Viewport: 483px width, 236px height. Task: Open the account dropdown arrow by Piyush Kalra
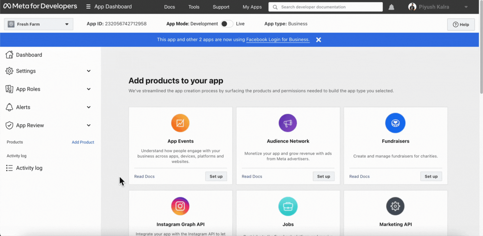click(466, 7)
